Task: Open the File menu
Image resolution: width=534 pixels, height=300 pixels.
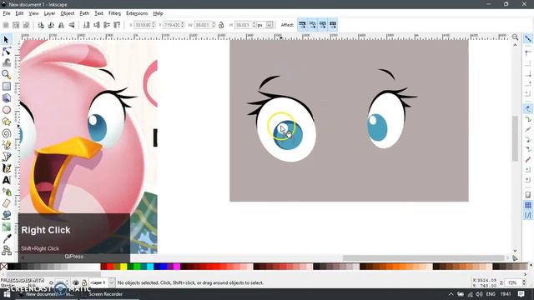Action: point(7,13)
